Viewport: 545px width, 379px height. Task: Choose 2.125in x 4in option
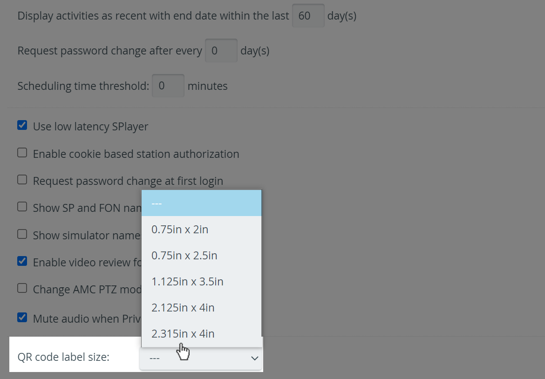click(202, 307)
